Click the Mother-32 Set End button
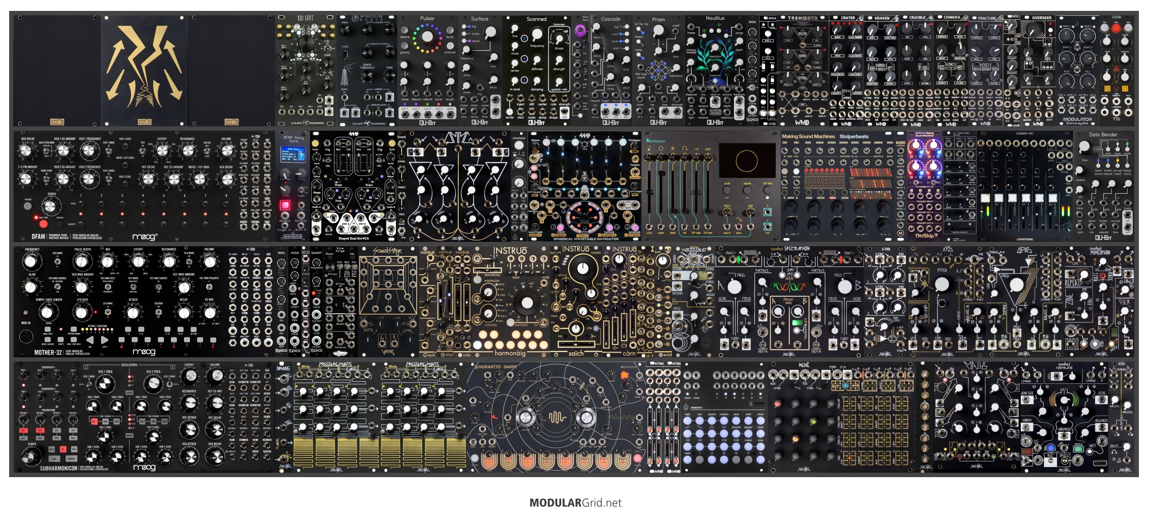Image resolution: width=1152 pixels, height=512 pixels. pos(193,329)
